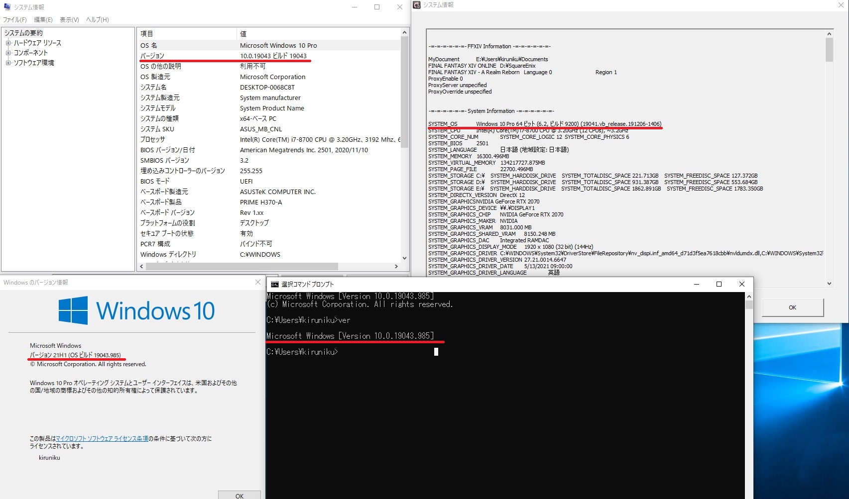849x499 pixels.
Task: Click the horizontal scrollbar thumb in list
Action: point(242,266)
